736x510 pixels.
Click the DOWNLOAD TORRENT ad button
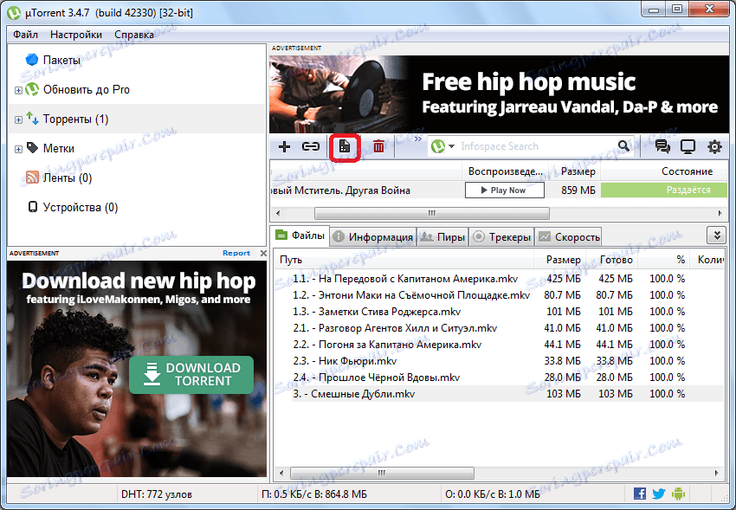[191, 375]
